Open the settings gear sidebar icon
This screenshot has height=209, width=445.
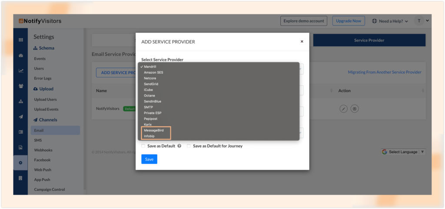pyautogui.click(x=21, y=163)
